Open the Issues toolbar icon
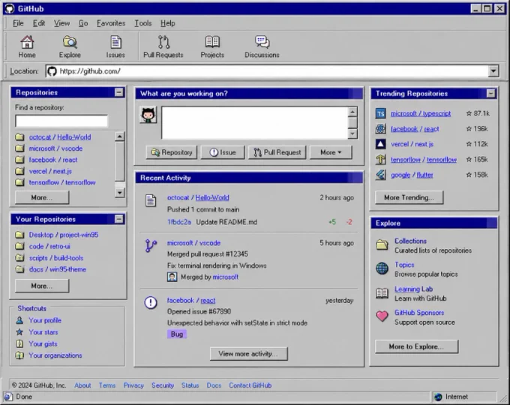 point(115,46)
